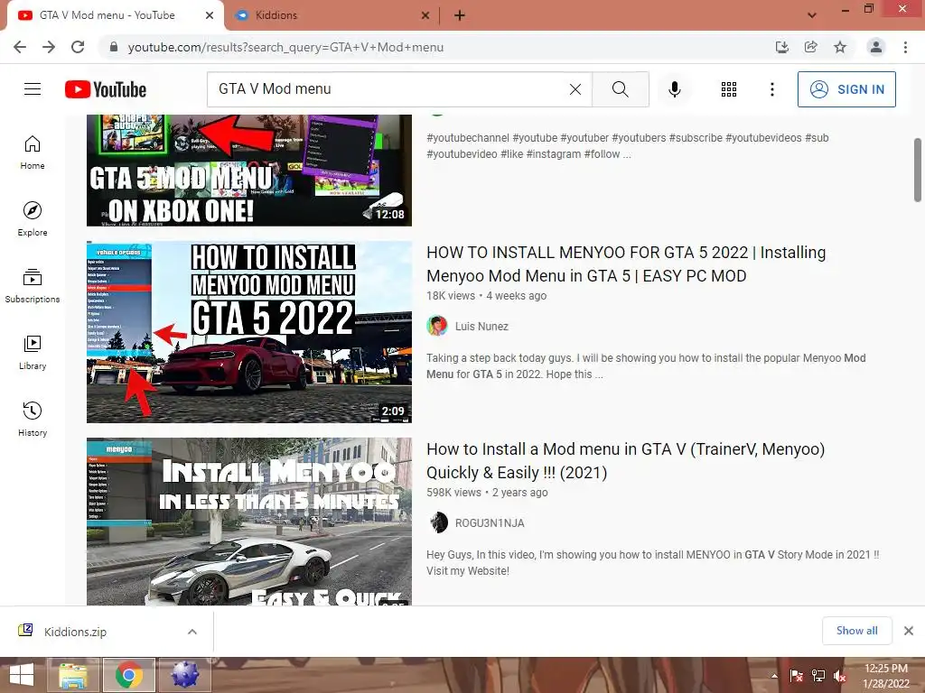Close the Kiddions tab

(x=425, y=15)
